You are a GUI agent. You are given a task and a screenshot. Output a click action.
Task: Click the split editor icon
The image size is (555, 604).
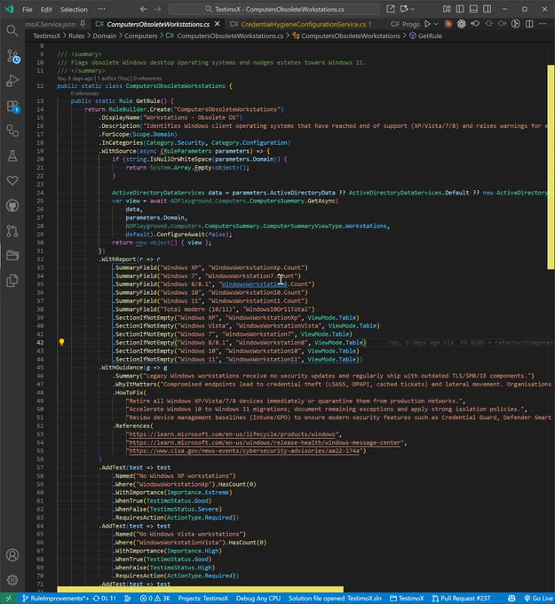point(529,24)
